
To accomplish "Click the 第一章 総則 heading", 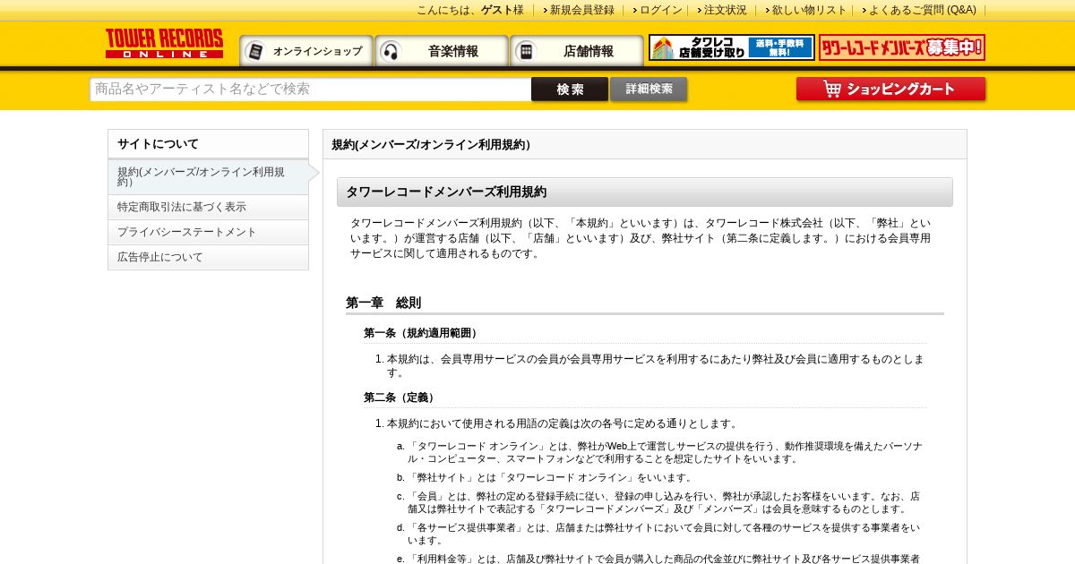I will [383, 303].
